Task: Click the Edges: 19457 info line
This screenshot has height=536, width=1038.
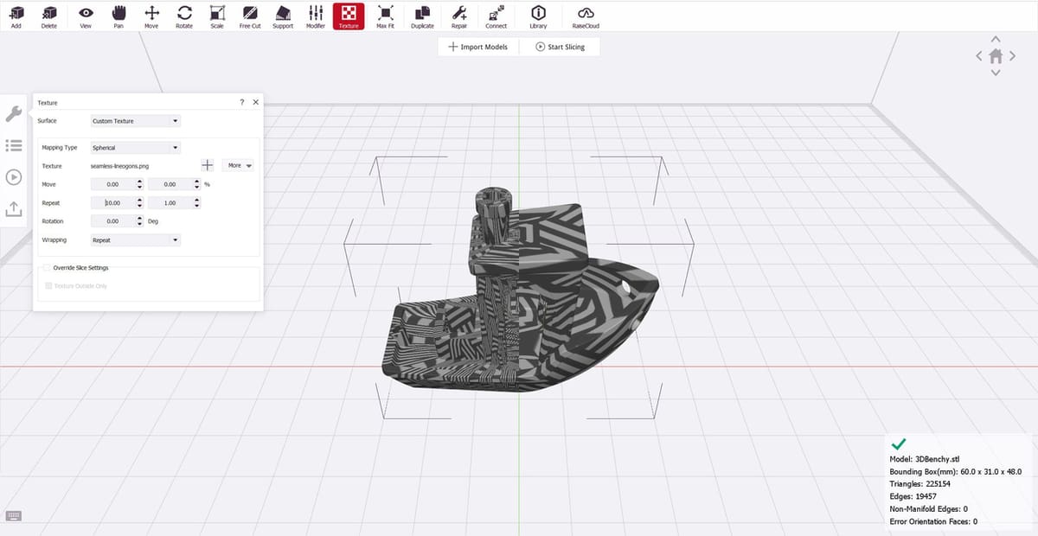Action: (915, 496)
